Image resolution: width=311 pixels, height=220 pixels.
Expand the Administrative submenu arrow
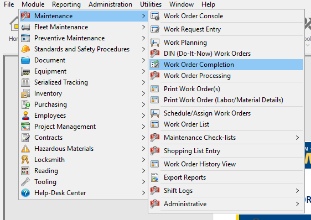pos(297,204)
